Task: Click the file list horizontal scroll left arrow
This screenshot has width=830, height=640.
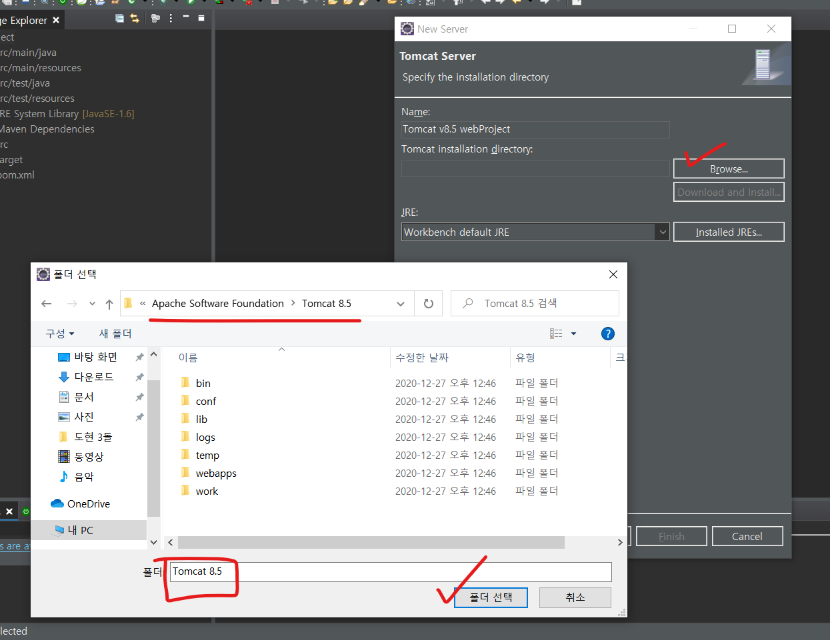Action: (171, 543)
